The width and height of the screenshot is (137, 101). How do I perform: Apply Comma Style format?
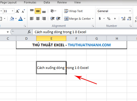(115, 19)
